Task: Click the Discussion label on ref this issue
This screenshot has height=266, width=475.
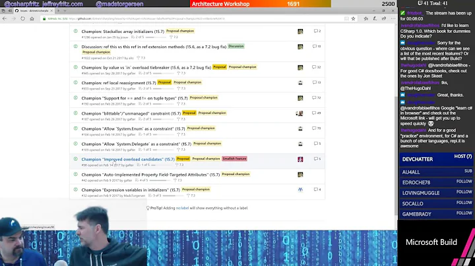Action: 236,46
